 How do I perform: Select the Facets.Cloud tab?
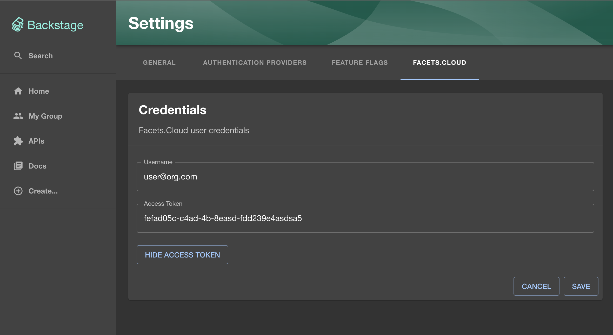(439, 63)
